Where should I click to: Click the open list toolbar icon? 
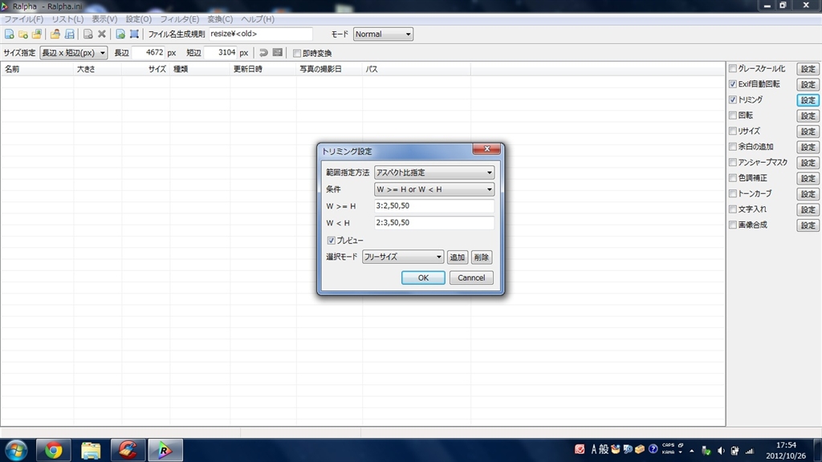tap(55, 34)
